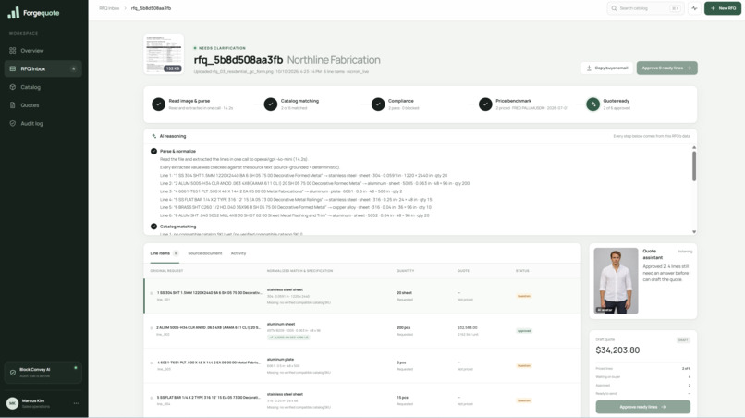The height and width of the screenshot is (418, 745).
Task: Click the STATUS column header
Action: coord(522,271)
